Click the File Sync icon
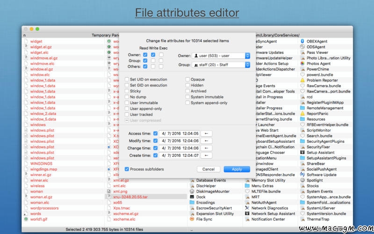The height and width of the screenshot is (234, 374). [192, 219]
